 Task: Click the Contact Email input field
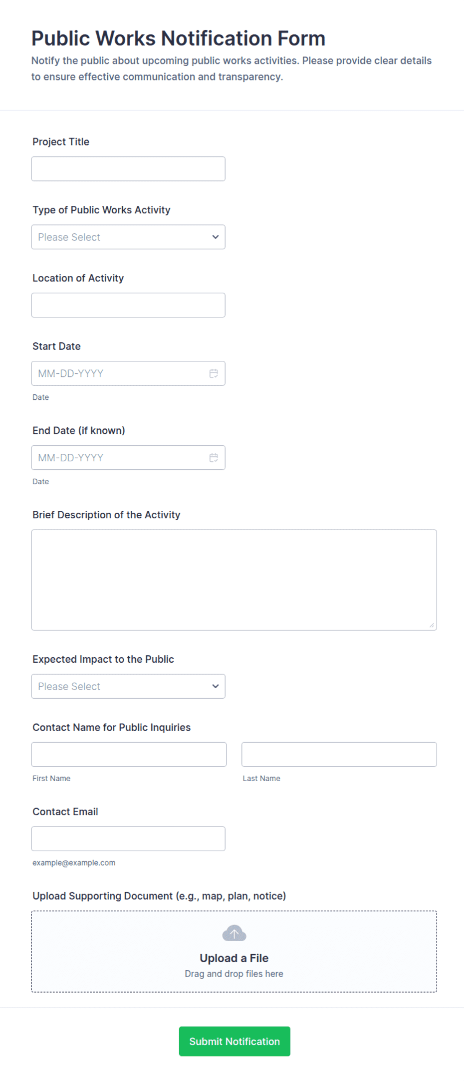click(128, 839)
